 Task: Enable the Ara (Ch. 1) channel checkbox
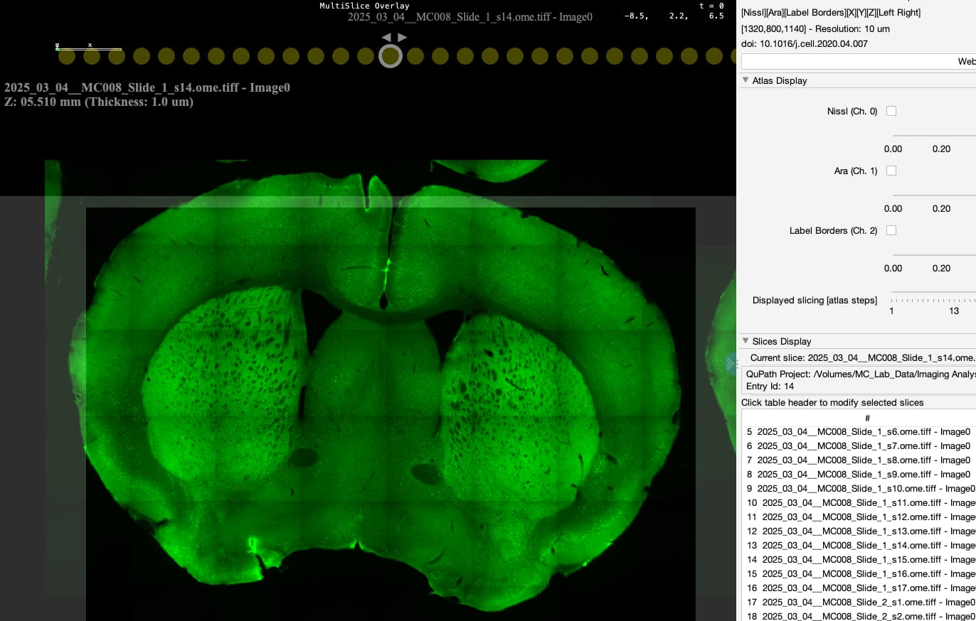coord(891,171)
